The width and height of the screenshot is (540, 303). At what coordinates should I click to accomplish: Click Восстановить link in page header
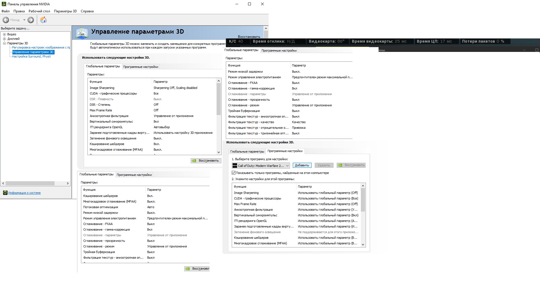(249, 37)
